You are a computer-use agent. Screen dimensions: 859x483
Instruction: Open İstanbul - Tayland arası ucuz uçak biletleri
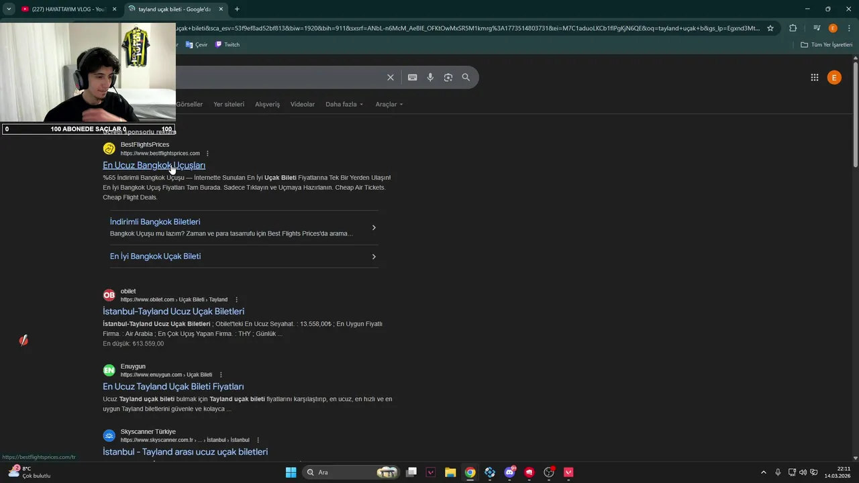185,451
